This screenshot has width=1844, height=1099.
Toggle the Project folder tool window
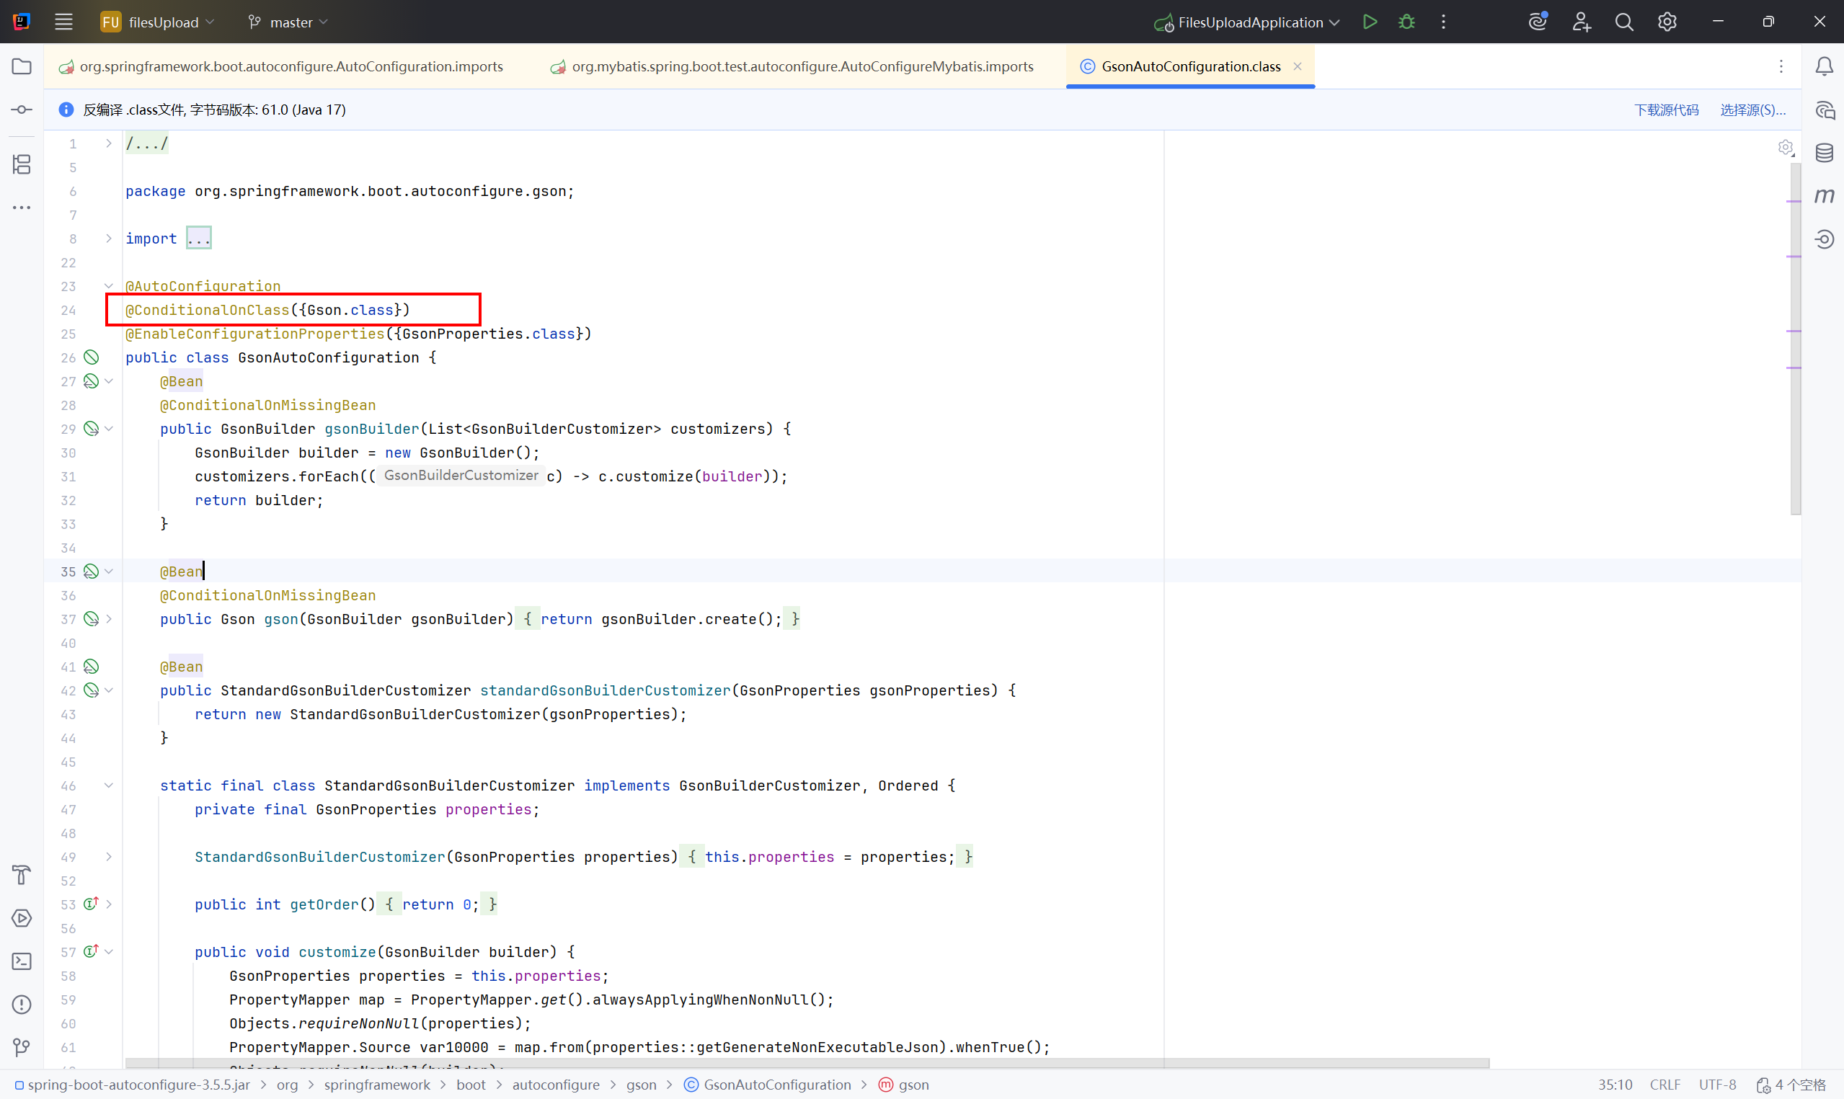coord(22,66)
